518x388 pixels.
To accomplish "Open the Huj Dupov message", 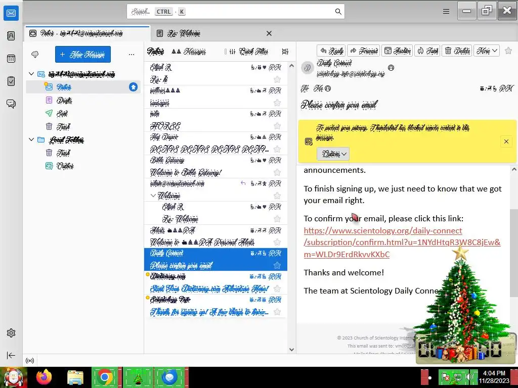I will 215,143.
